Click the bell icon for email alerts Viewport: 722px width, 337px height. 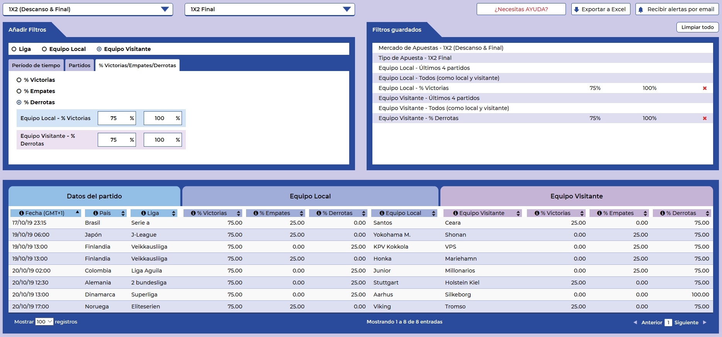click(x=641, y=10)
